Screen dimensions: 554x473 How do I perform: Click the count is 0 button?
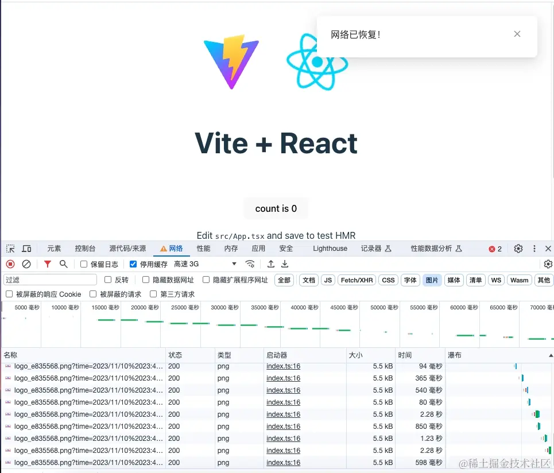point(276,208)
